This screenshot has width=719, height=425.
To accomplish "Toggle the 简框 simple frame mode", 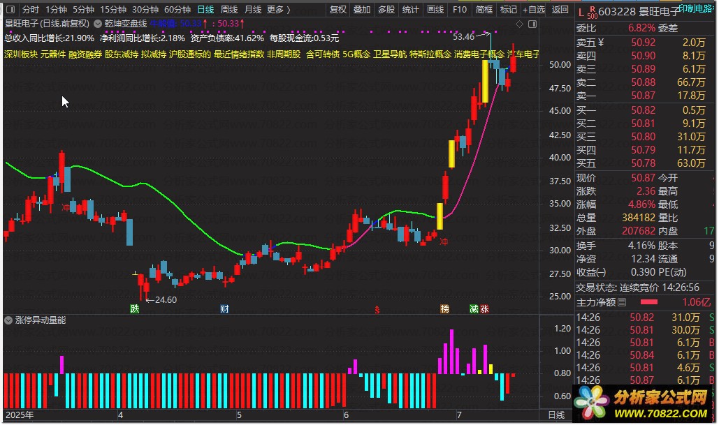I will coord(484,9).
